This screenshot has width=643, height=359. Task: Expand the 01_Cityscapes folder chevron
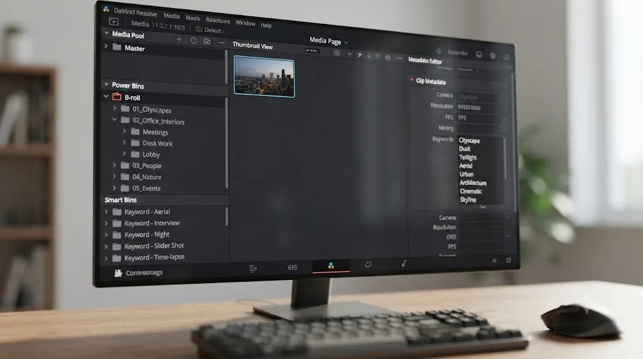115,108
